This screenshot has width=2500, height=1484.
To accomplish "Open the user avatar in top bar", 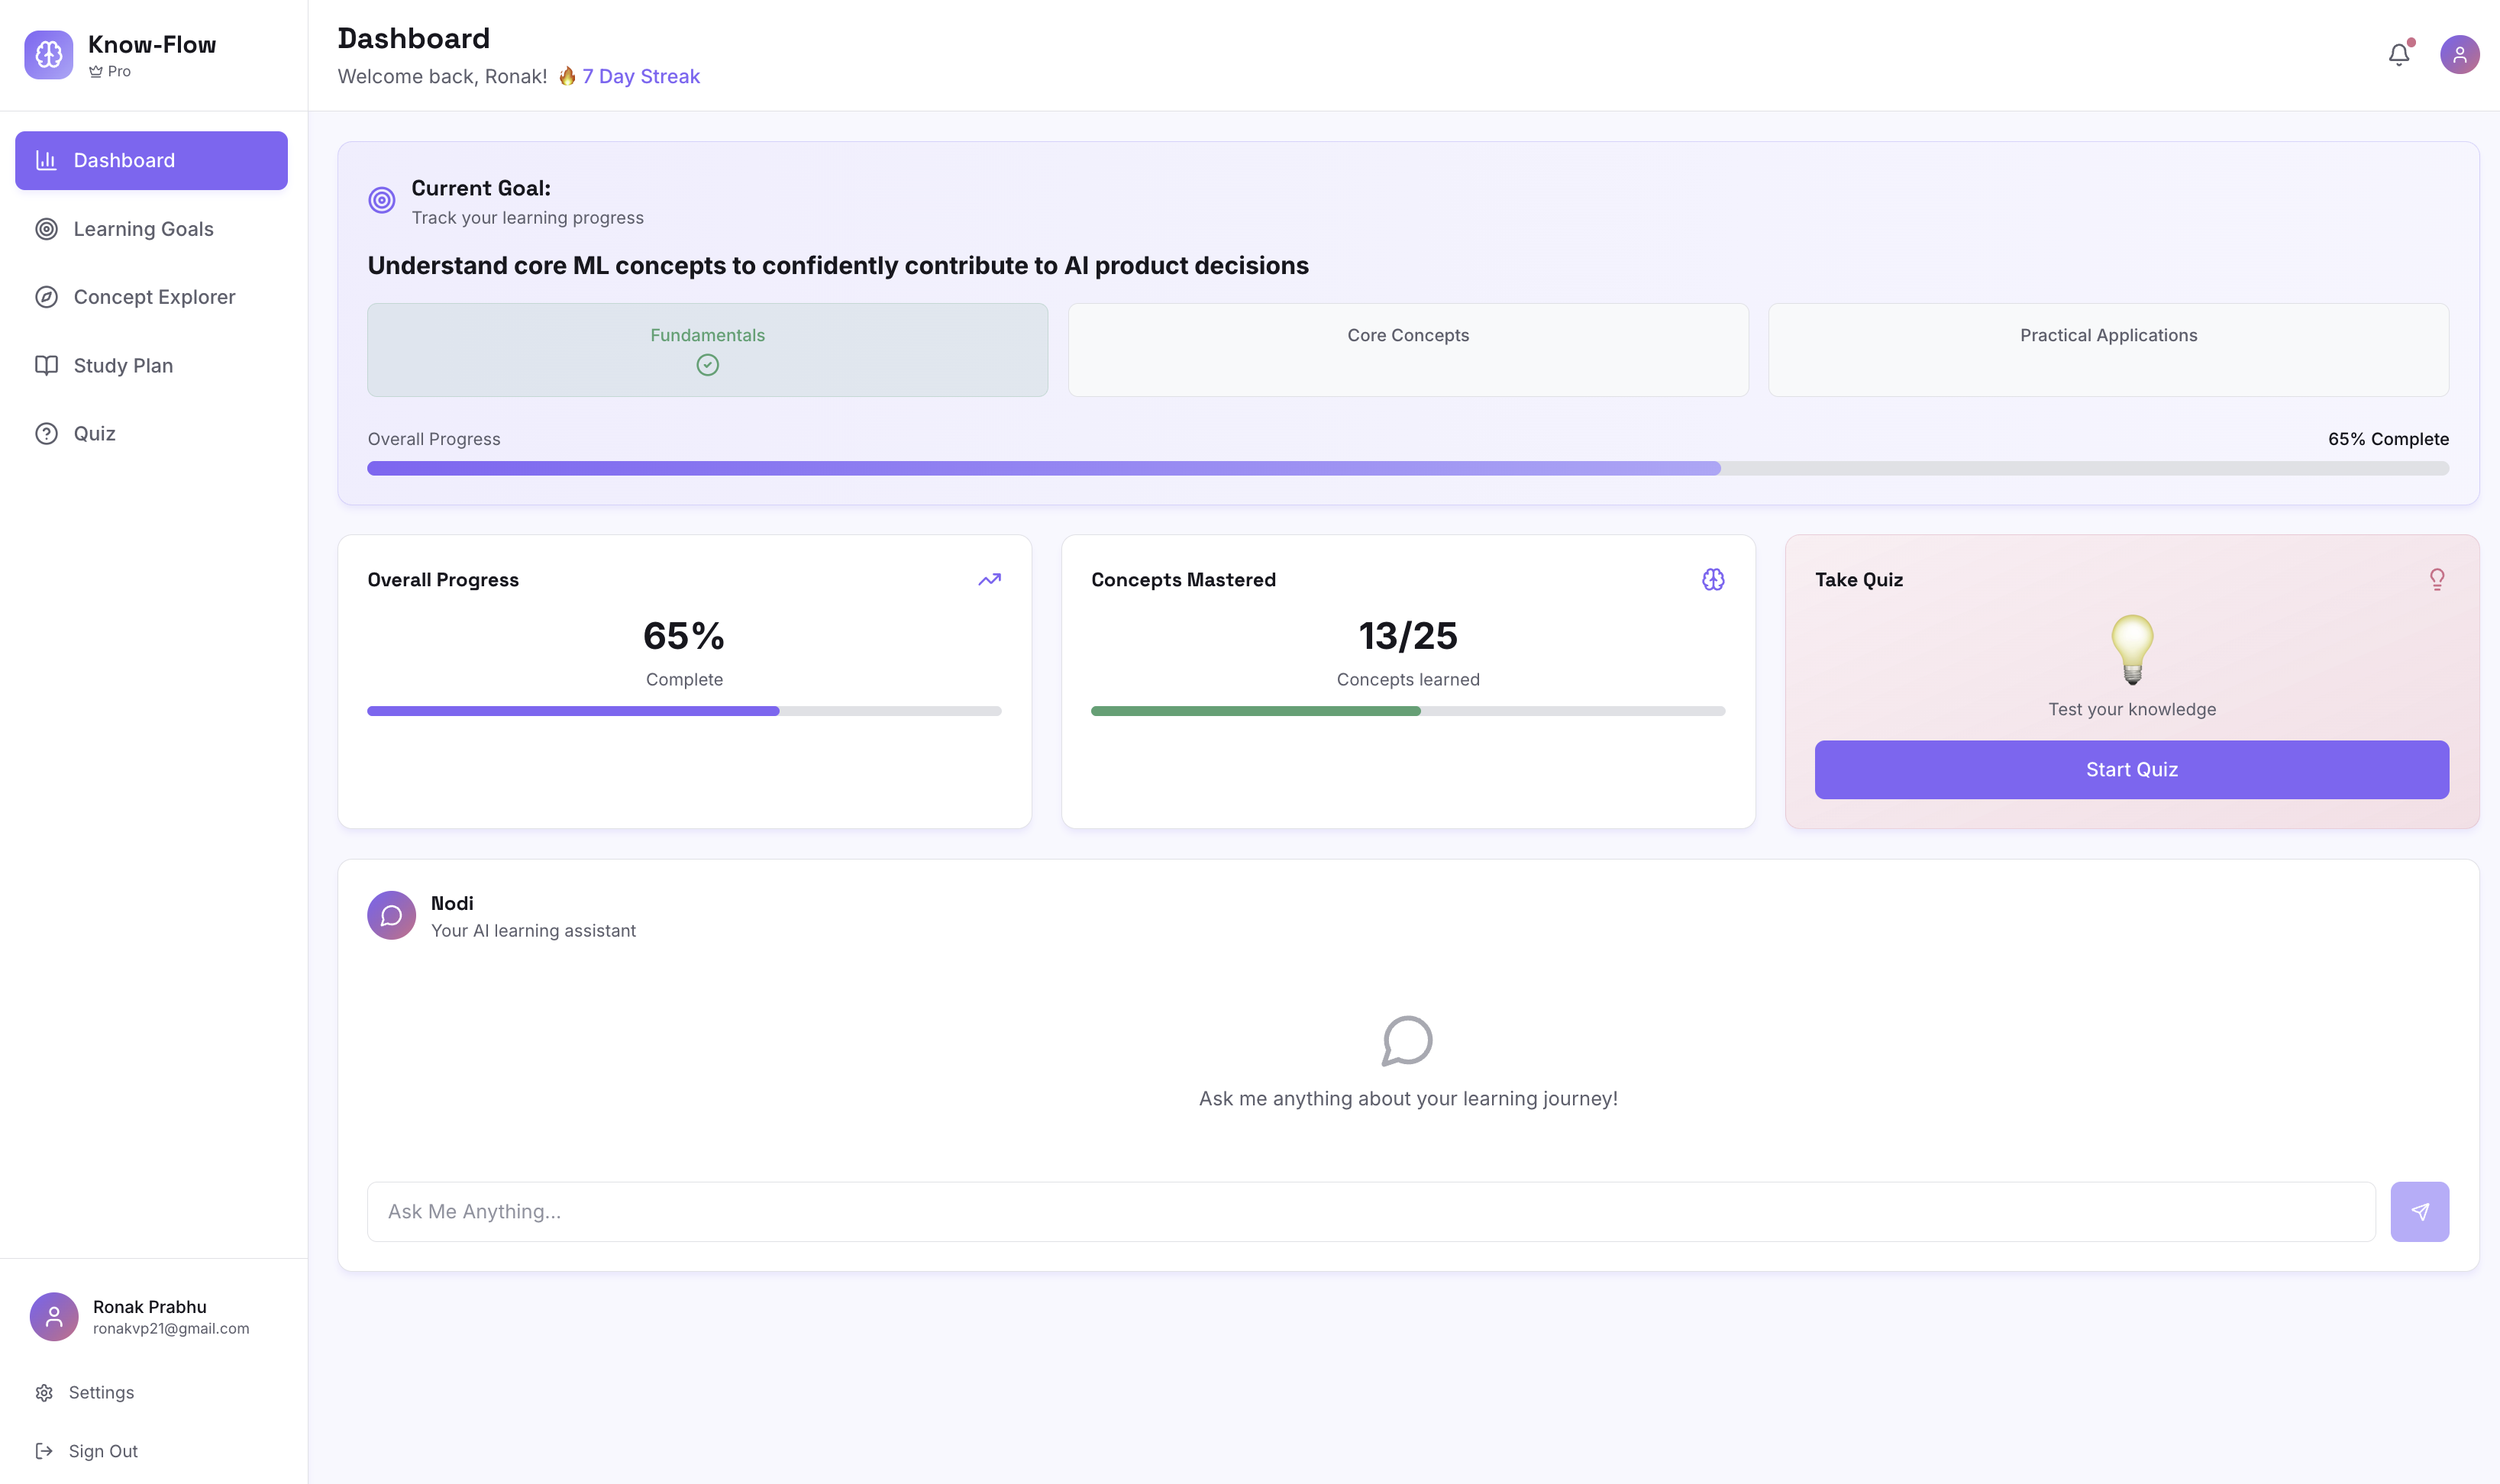I will click(x=2459, y=55).
